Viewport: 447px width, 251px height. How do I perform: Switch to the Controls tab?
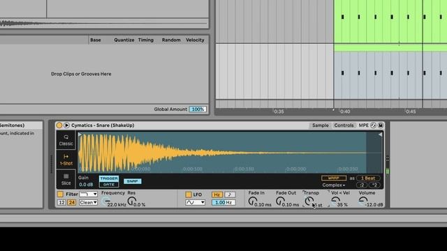pyautogui.click(x=344, y=125)
